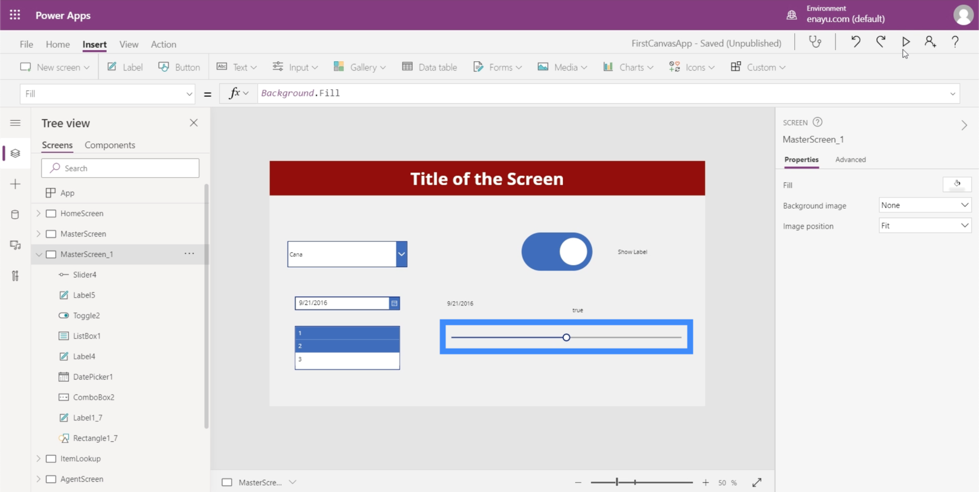Open the ellipsis menu for MasterScreen_1

189,254
